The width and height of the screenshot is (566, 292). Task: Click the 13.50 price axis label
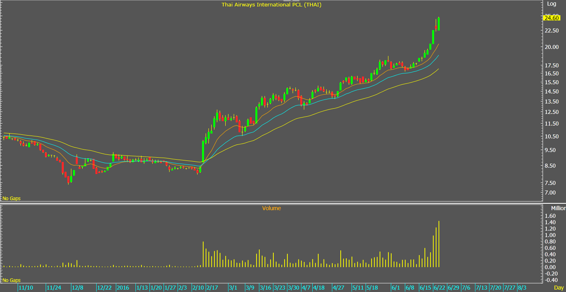[x=552, y=102]
